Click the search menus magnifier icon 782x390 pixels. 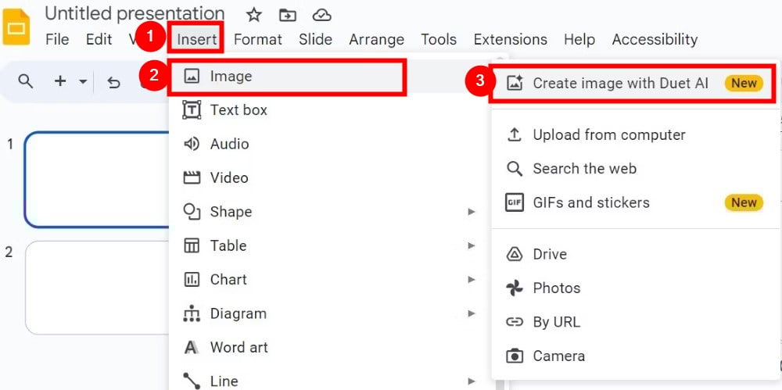(25, 81)
